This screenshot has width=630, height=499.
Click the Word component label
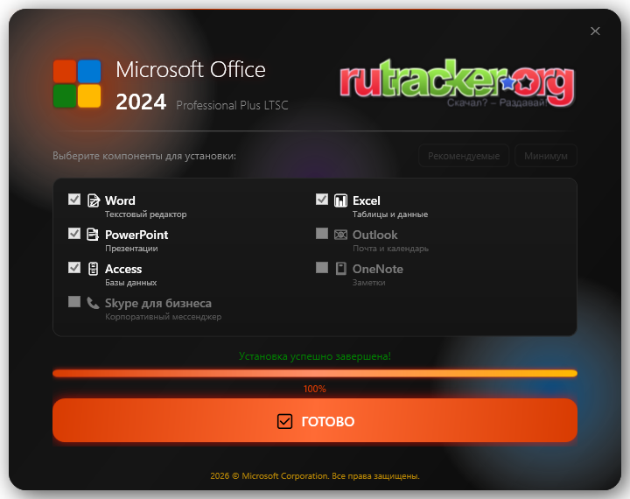(120, 200)
